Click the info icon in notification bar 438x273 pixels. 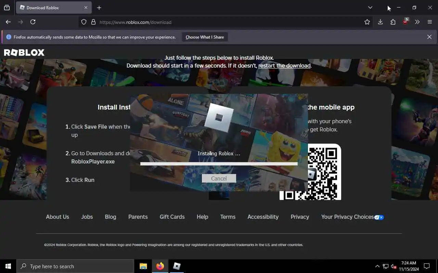(9, 37)
